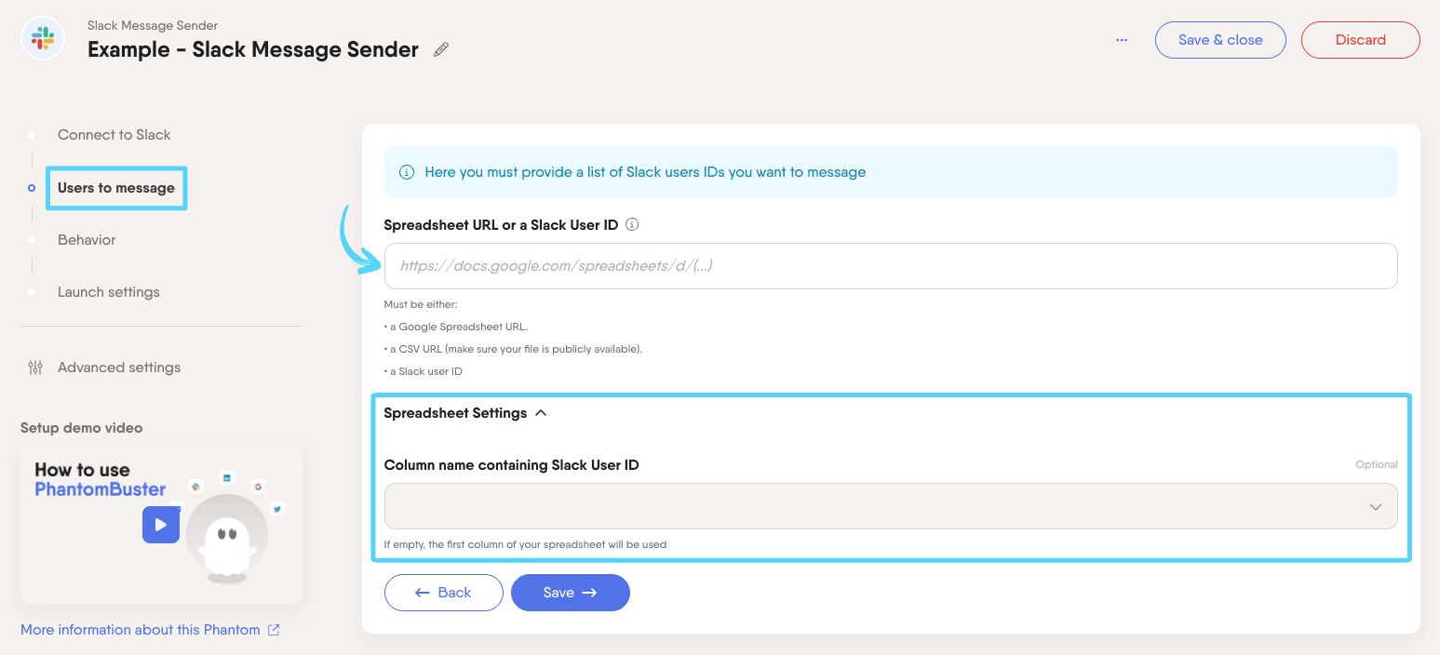This screenshot has width=1440, height=655.
Task: Open the Behavior step
Action: pyautogui.click(x=87, y=240)
